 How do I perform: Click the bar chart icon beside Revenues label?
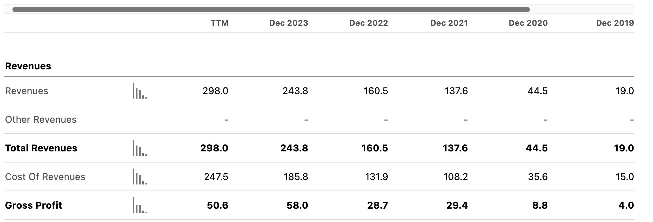point(139,91)
